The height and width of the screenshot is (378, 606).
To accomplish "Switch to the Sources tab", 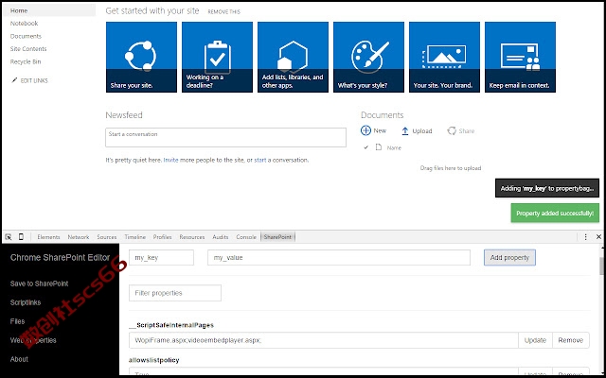I will [x=107, y=237].
